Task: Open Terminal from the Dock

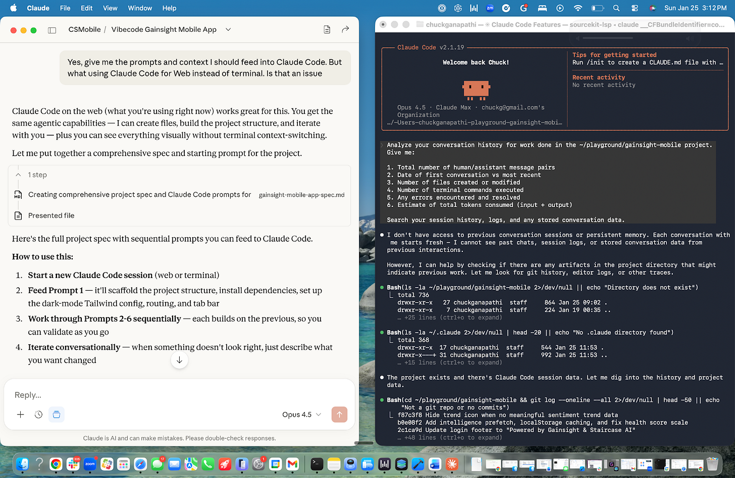Action: click(x=317, y=464)
